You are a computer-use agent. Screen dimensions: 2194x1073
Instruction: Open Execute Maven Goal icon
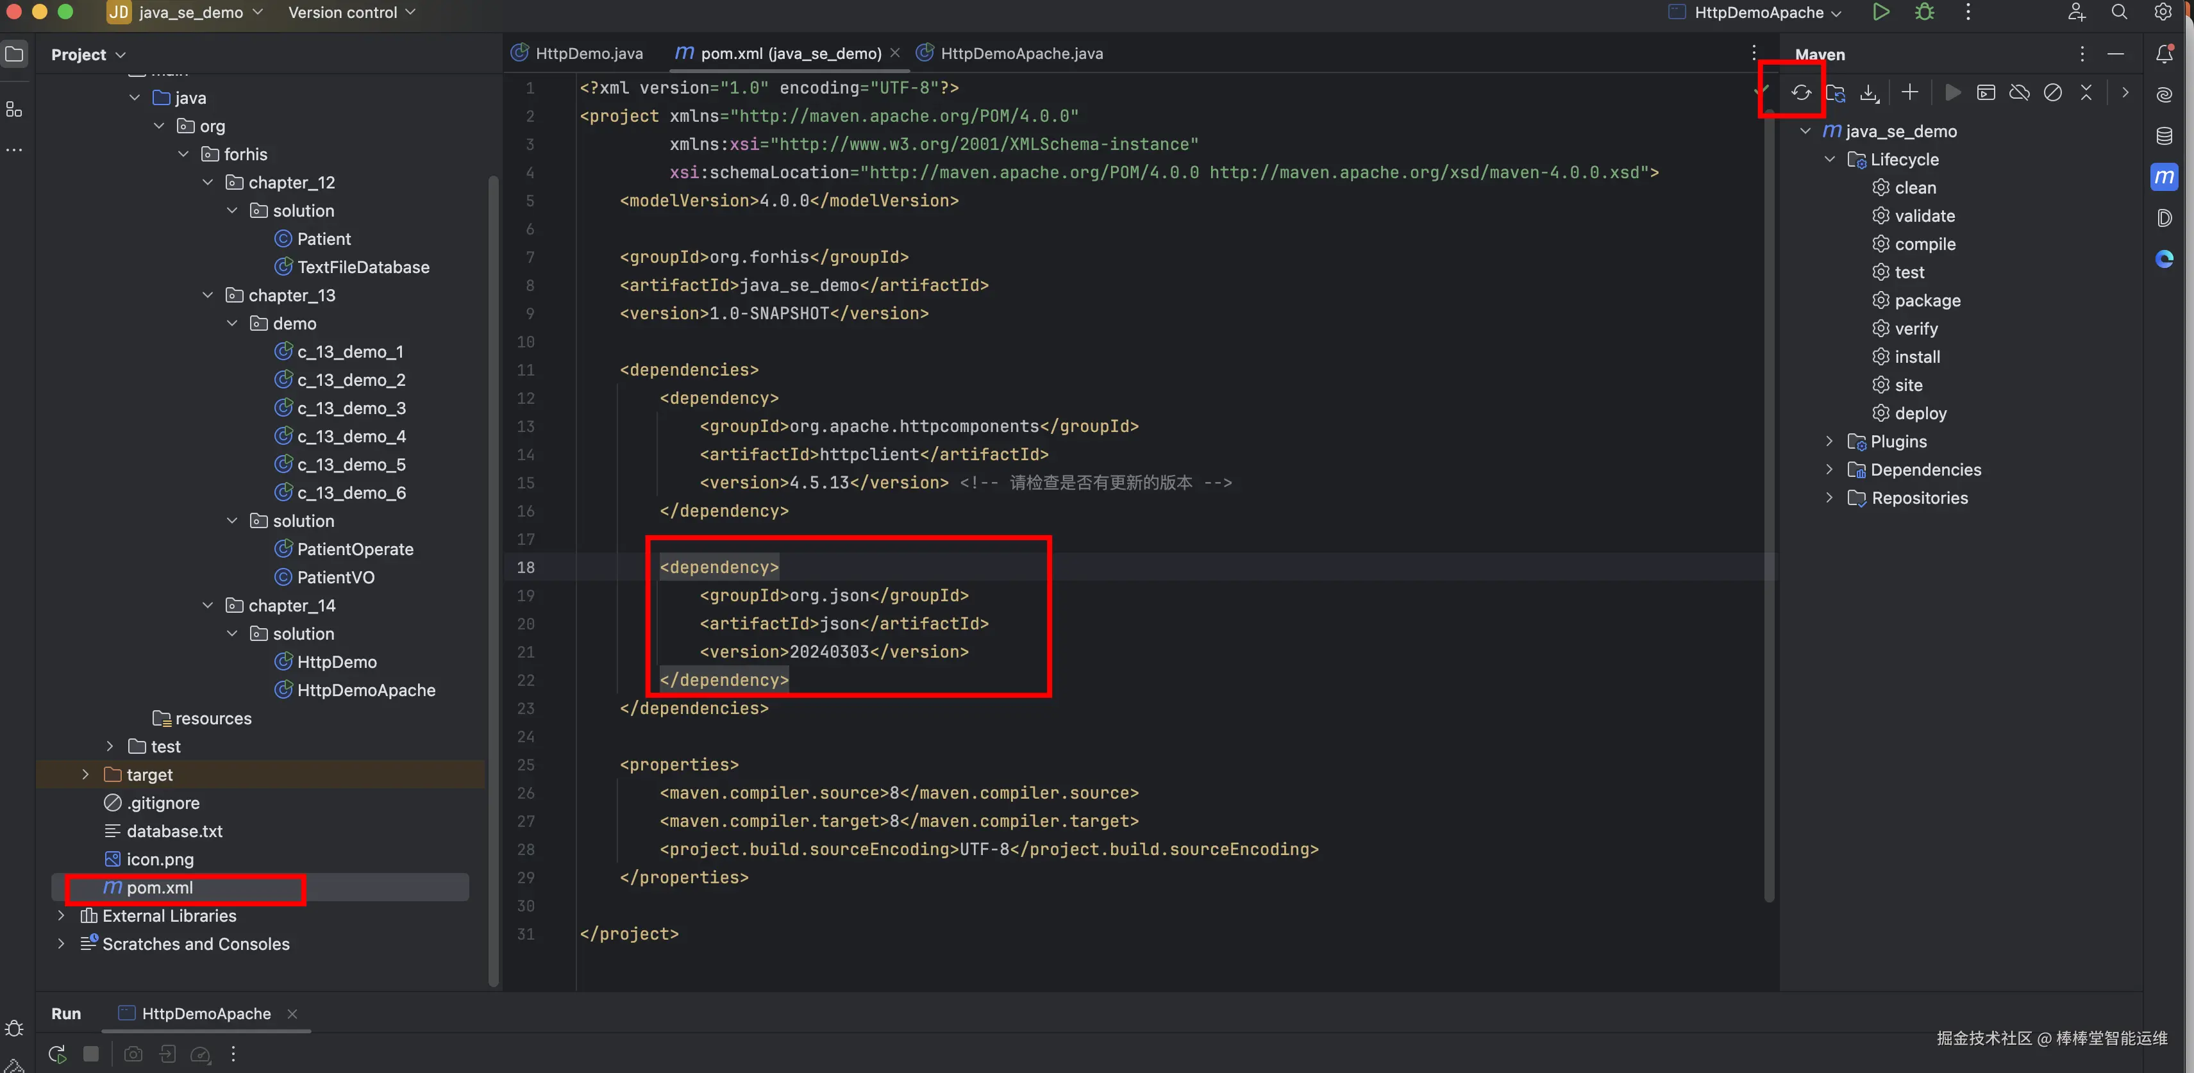pyautogui.click(x=1986, y=93)
